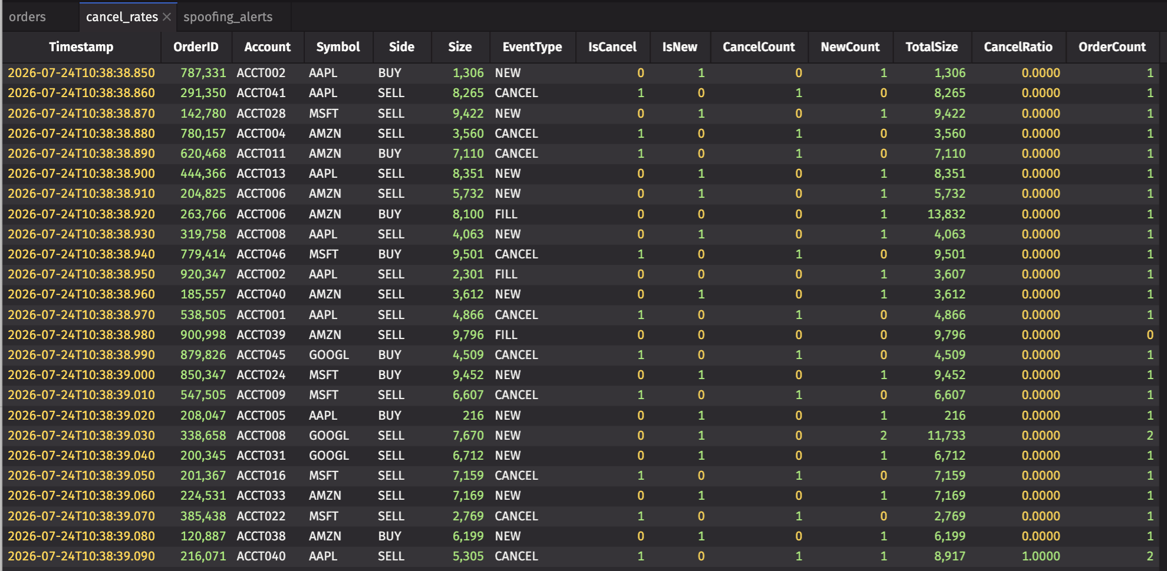The image size is (1167, 571).
Task: Select timestamp 2026-07-24T10:38:38.850 cell
Action: point(81,73)
